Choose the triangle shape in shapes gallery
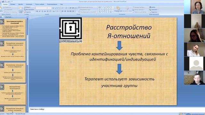The image size is (205, 115). tap(100, 10)
